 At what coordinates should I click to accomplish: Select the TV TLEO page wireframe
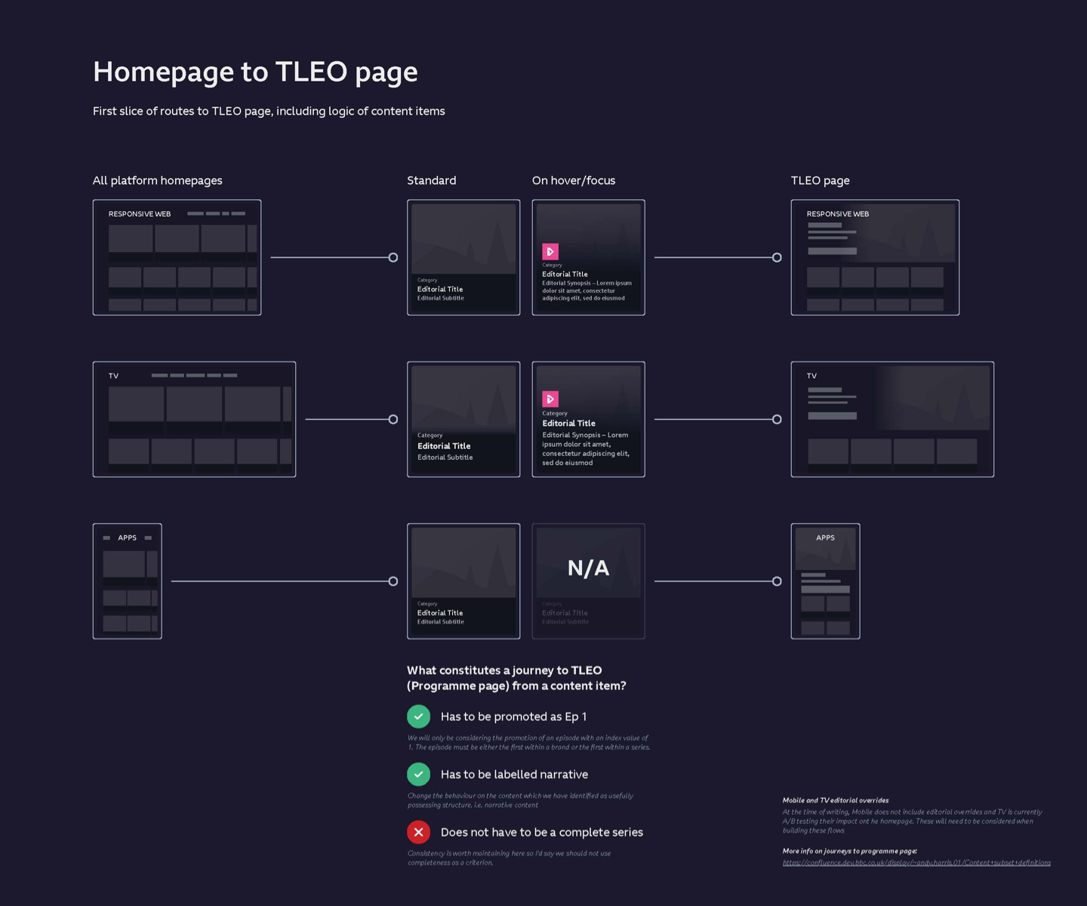892,419
